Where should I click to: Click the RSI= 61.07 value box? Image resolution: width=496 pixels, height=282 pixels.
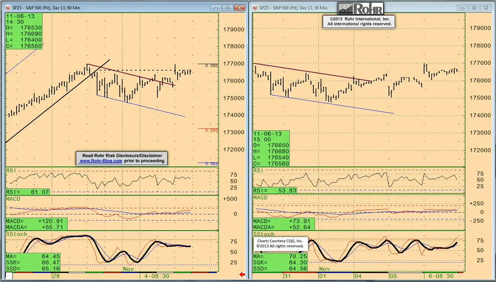tap(27, 192)
